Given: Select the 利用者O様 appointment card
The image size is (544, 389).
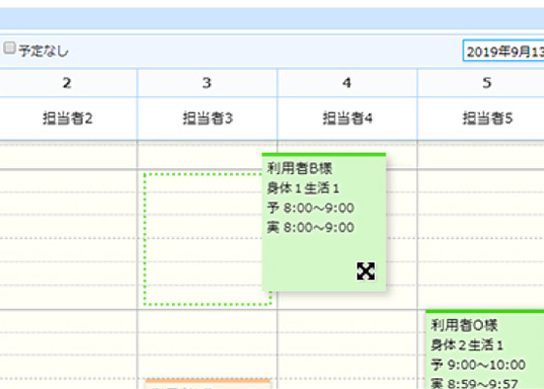Looking at the screenshot, I should tap(485, 349).
